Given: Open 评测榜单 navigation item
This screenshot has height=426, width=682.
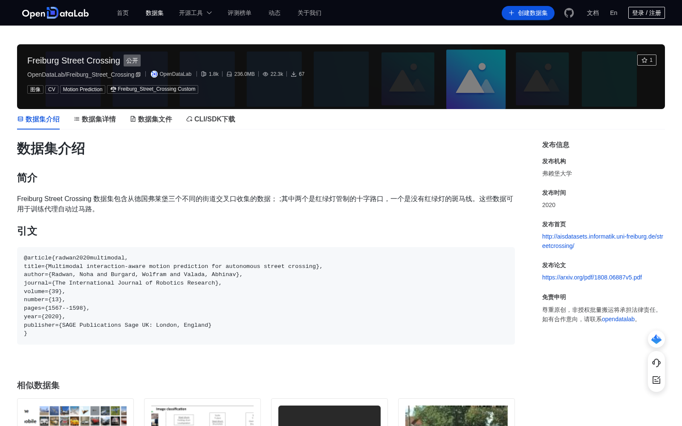Looking at the screenshot, I should 240,13.
